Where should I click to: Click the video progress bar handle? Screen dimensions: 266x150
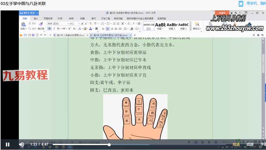click(x=109, y=144)
